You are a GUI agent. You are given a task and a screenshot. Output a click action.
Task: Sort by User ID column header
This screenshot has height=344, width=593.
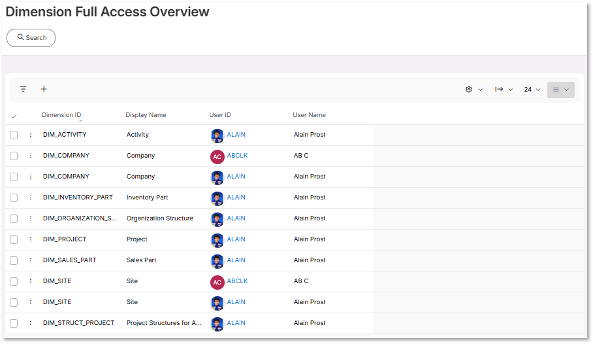pyautogui.click(x=219, y=115)
